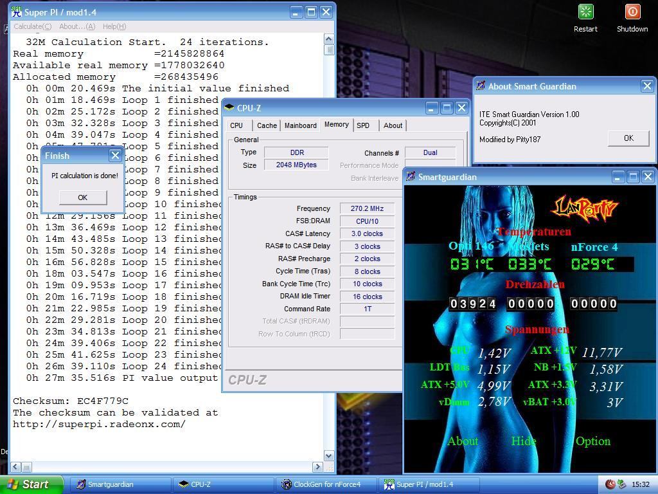Viewport: 658px width, 494px height.
Task: Click OK in About Smart Guardian
Action: coord(628,138)
